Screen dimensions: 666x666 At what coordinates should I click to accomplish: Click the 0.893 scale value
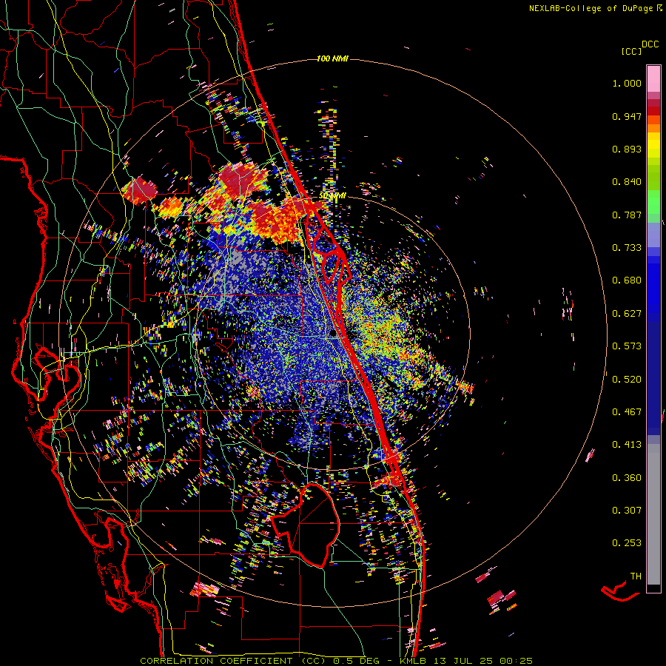(627, 149)
